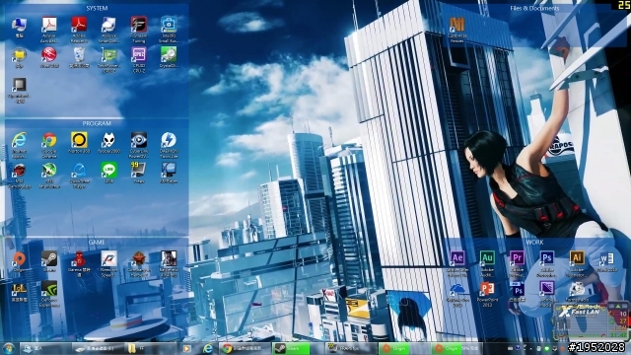This screenshot has width=631, height=355.
Task: Switch to the Origin download progress taskbar button
Action: [x=456, y=348]
